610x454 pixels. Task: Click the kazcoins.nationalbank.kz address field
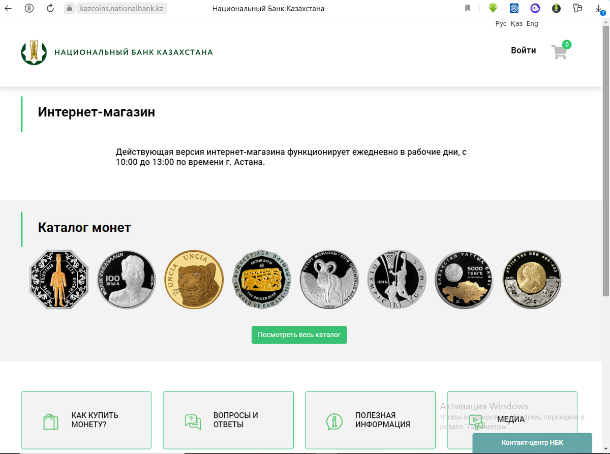[120, 9]
